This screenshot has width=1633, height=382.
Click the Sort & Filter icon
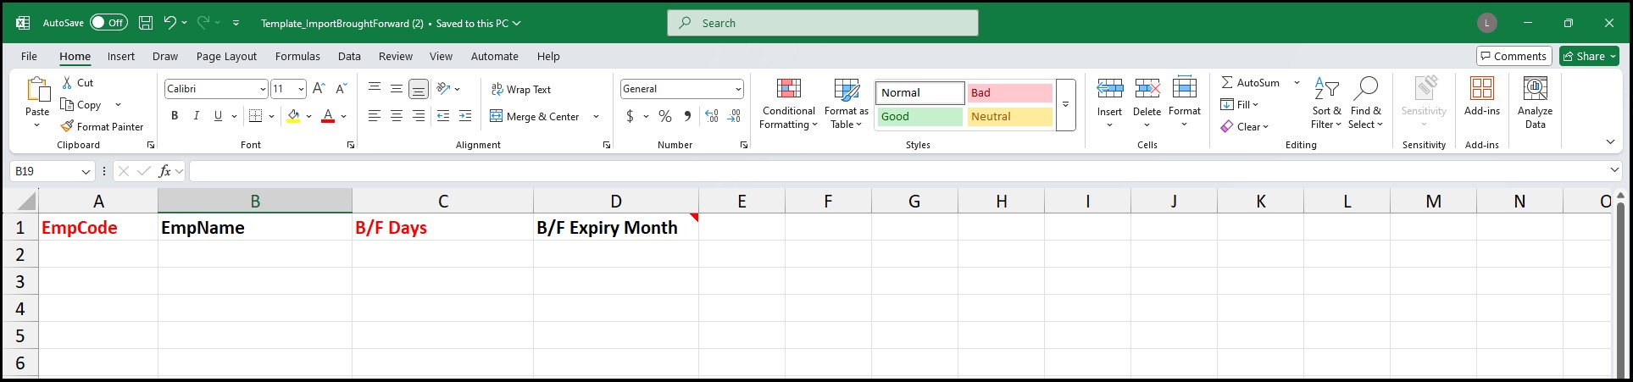[x=1326, y=89]
